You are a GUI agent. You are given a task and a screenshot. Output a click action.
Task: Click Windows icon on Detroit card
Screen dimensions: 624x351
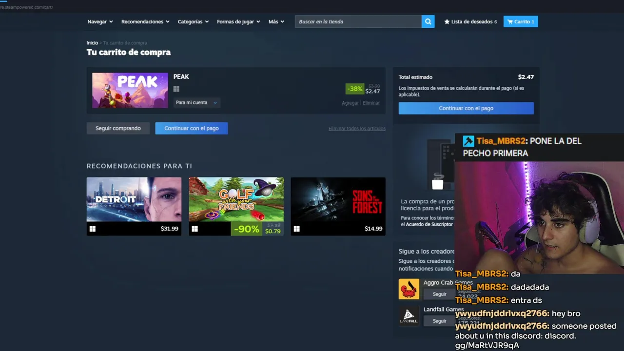pos(93,229)
